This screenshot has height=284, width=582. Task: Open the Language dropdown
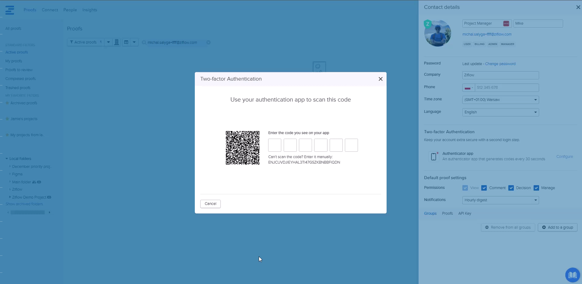tap(500, 112)
